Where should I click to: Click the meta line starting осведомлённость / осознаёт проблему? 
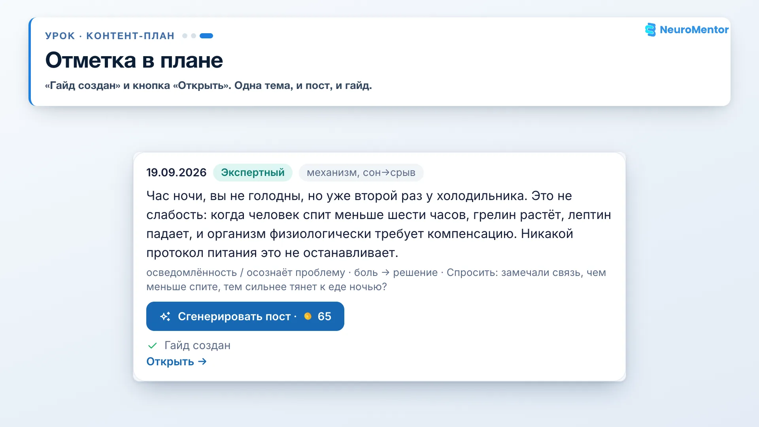(376, 280)
